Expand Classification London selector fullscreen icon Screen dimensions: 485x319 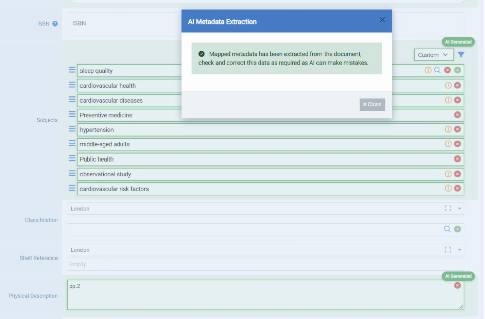(448, 208)
